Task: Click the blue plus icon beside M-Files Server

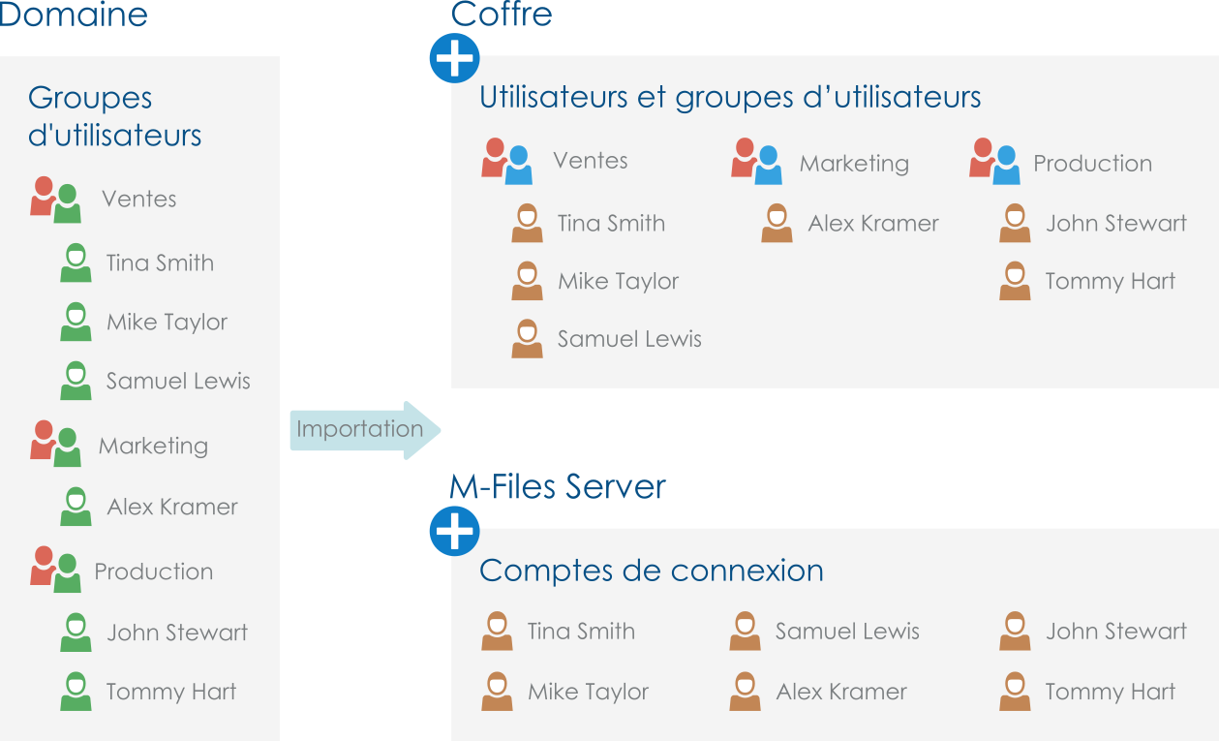Action: coord(454,532)
